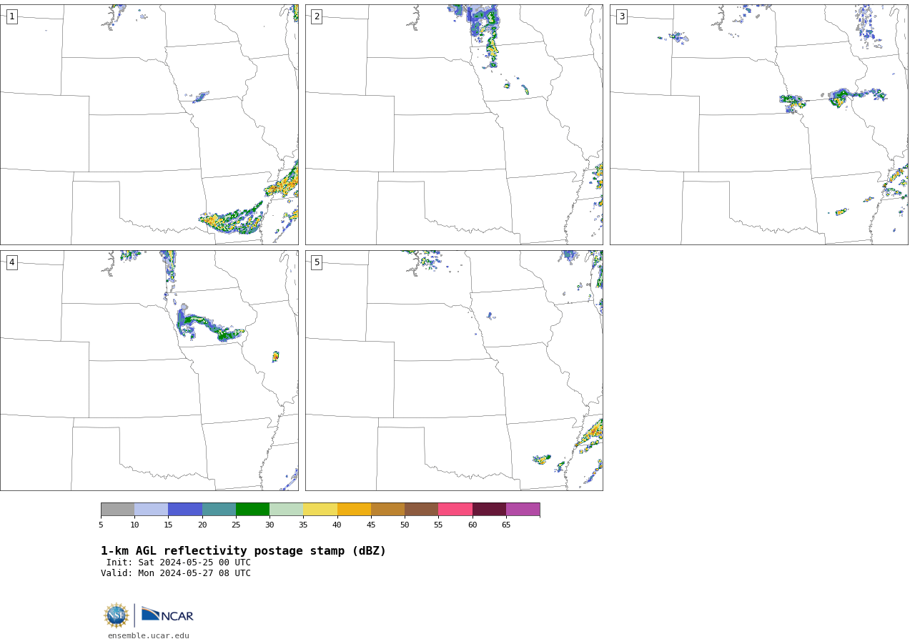Click the colorbar tick label 20
Screen dimensions: 915x644
tap(202, 525)
